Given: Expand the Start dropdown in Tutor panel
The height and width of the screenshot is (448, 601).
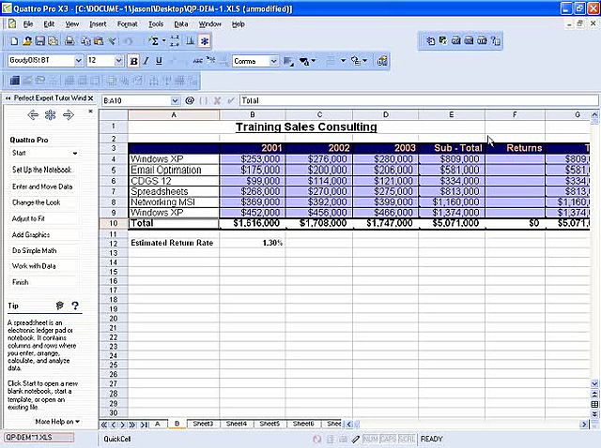Looking at the screenshot, I should click(75, 153).
